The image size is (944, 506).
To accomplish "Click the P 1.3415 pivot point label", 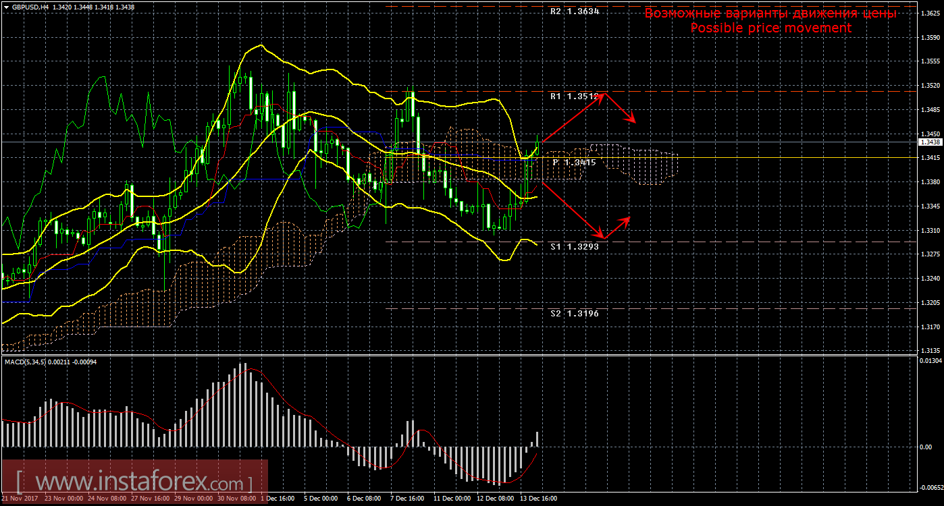I will pyautogui.click(x=574, y=163).
